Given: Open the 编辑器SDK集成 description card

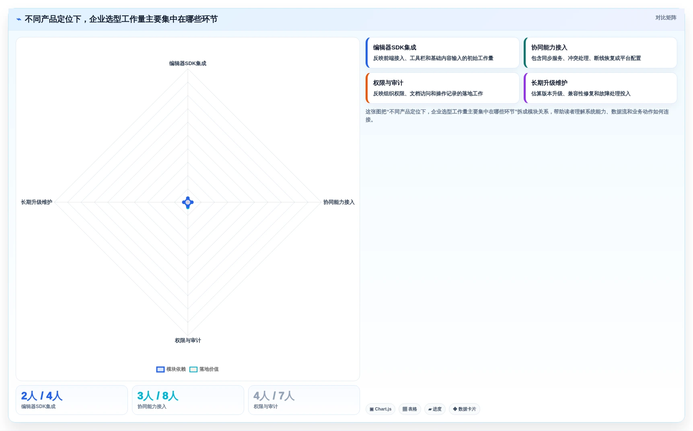Looking at the screenshot, I should click(442, 53).
